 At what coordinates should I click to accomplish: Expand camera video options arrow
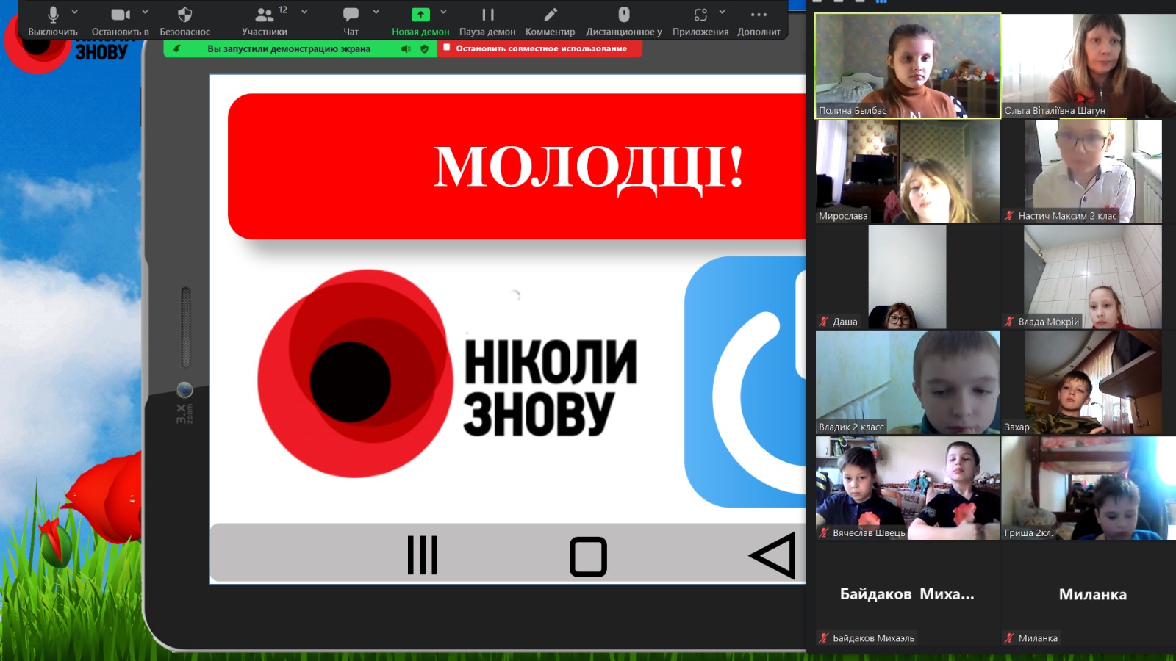pyautogui.click(x=145, y=12)
